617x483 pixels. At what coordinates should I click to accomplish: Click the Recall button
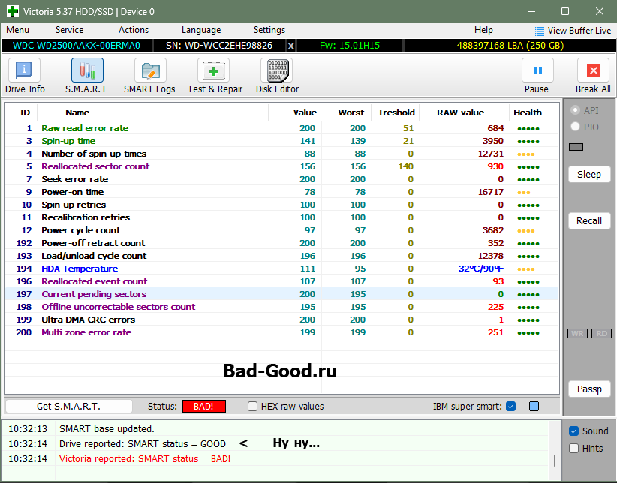pos(589,221)
